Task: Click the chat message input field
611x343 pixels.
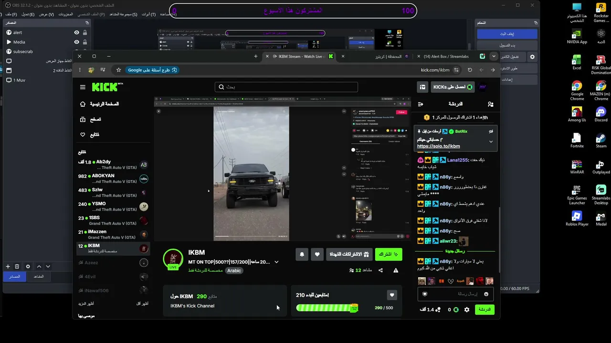Action: 455,294
